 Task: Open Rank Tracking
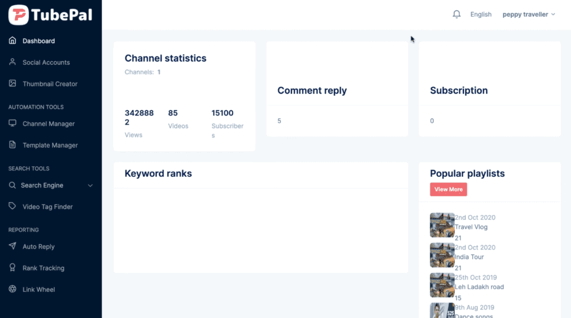tap(43, 268)
